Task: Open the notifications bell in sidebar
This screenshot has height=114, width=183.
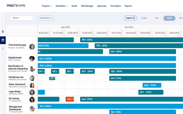Action: pyautogui.click(x=3, y=31)
